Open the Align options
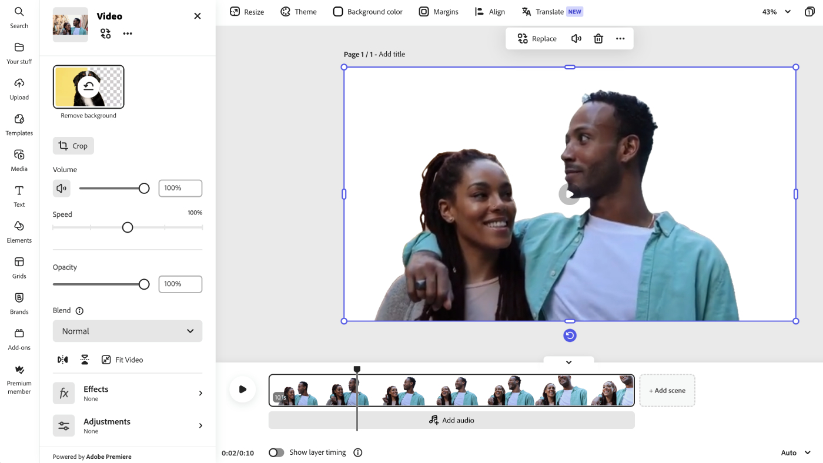The height and width of the screenshot is (463, 823). tap(490, 12)
